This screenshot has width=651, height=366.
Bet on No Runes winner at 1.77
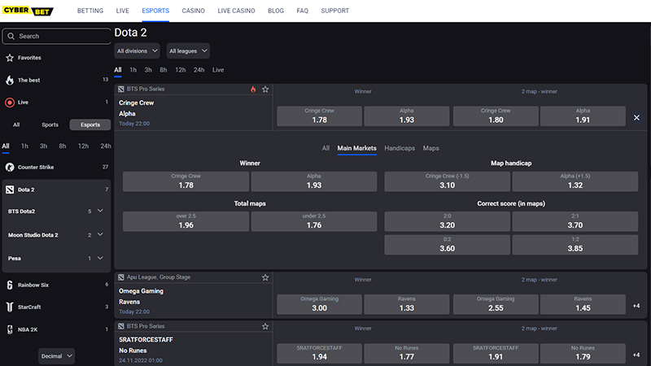(x=406, y=353)
